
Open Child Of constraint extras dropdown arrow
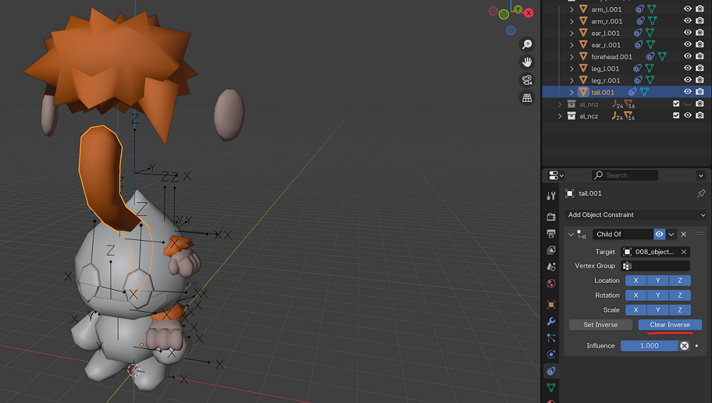click(x=671, y=234)
